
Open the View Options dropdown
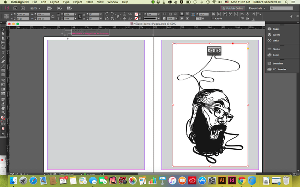coord(49,8)
